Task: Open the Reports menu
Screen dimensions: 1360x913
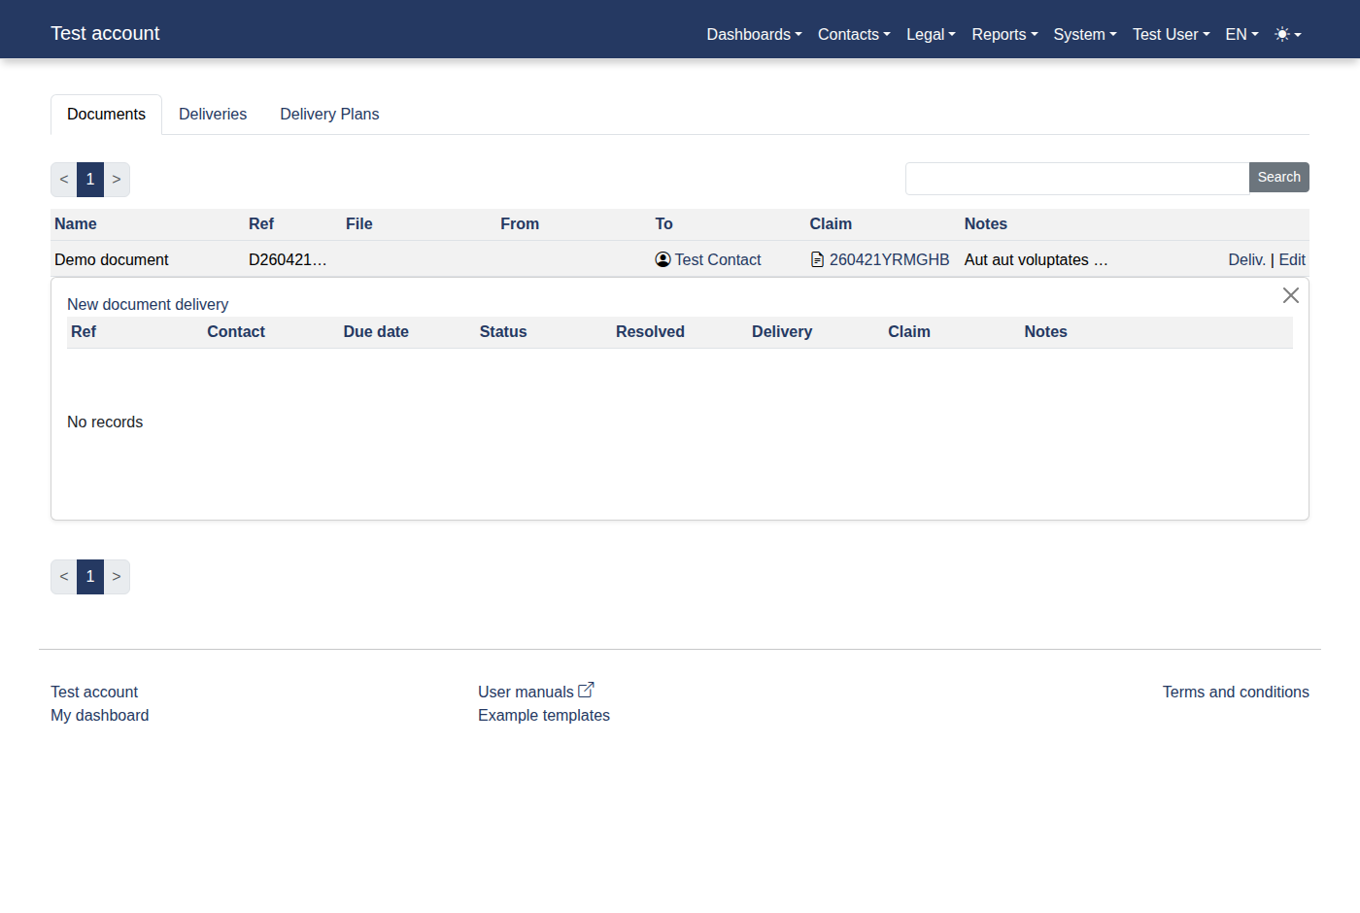Action: point(1003,34)
